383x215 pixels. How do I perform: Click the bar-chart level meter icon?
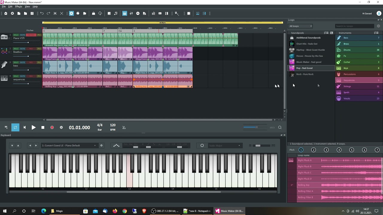(x=153, y=13)
